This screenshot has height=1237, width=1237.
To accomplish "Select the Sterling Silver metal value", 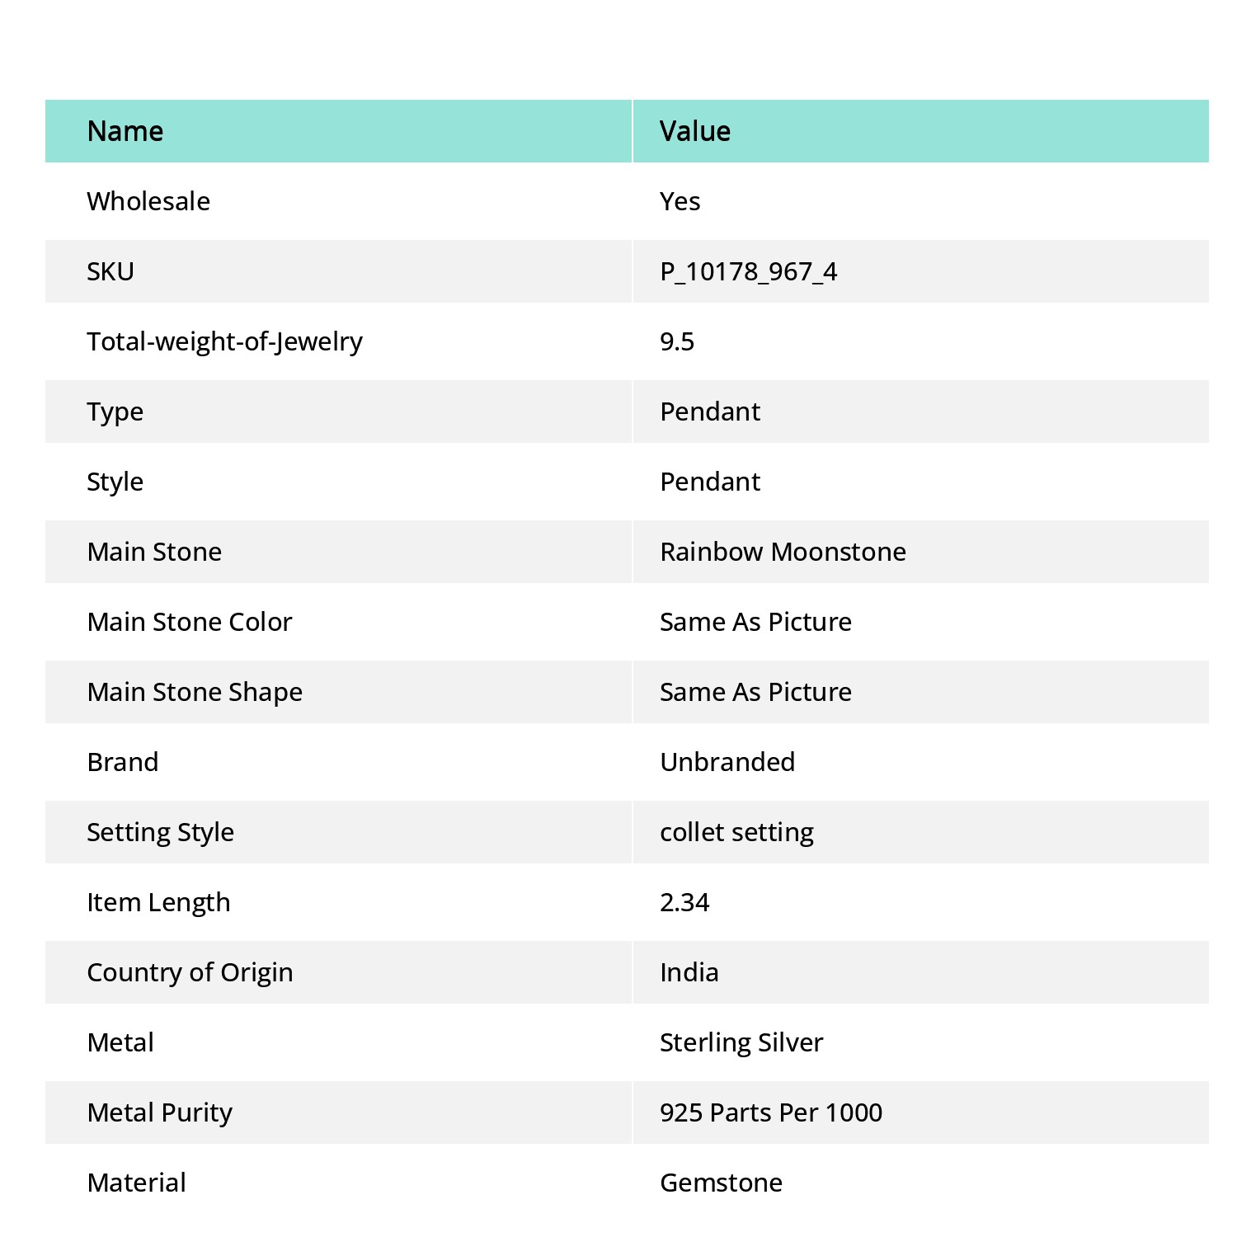I will [x=741, y=1042].
